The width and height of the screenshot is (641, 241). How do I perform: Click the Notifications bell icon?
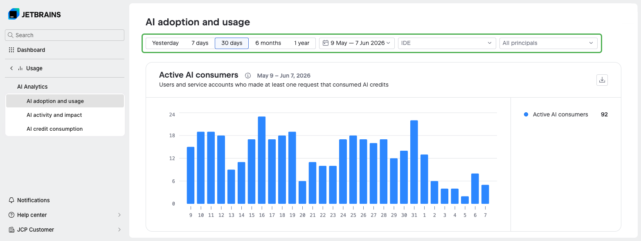pos(11,200)
